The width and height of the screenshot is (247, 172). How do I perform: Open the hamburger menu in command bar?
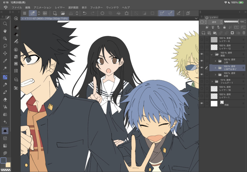click(x=24, y=13)
